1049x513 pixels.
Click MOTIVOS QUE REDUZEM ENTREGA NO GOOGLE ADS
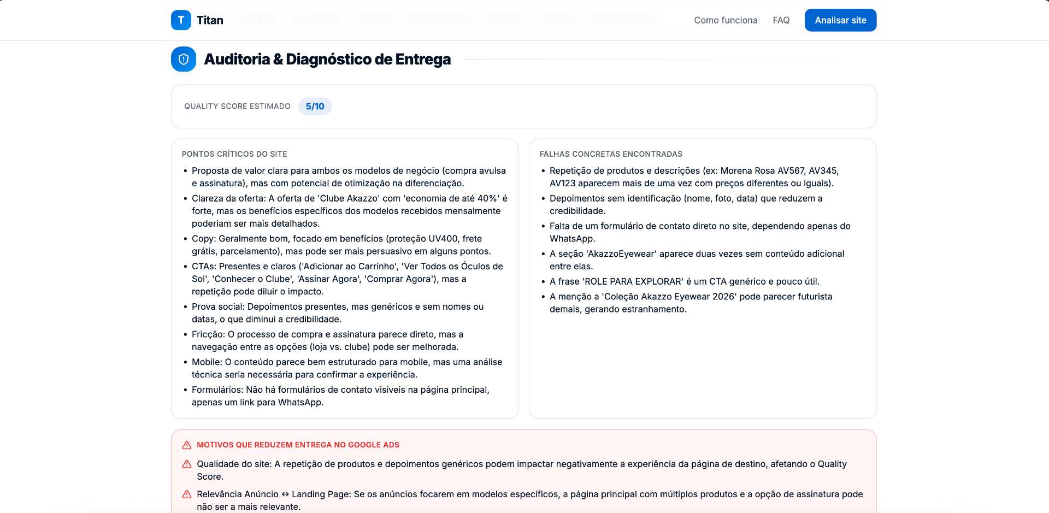(x=298, y=445)
